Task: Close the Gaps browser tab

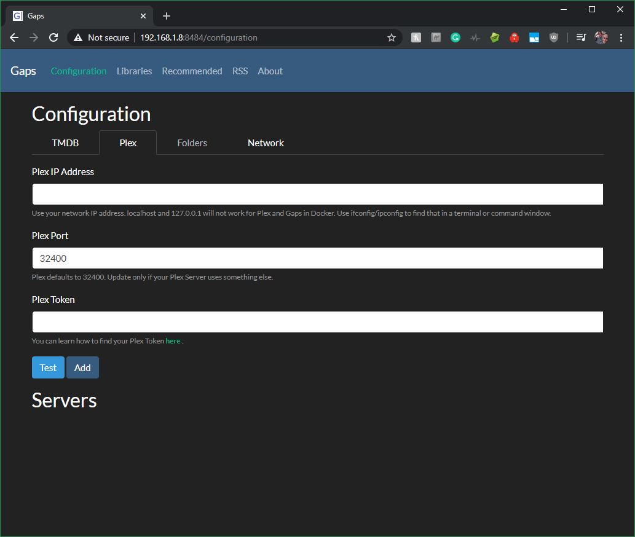Action: click(143, 16)
